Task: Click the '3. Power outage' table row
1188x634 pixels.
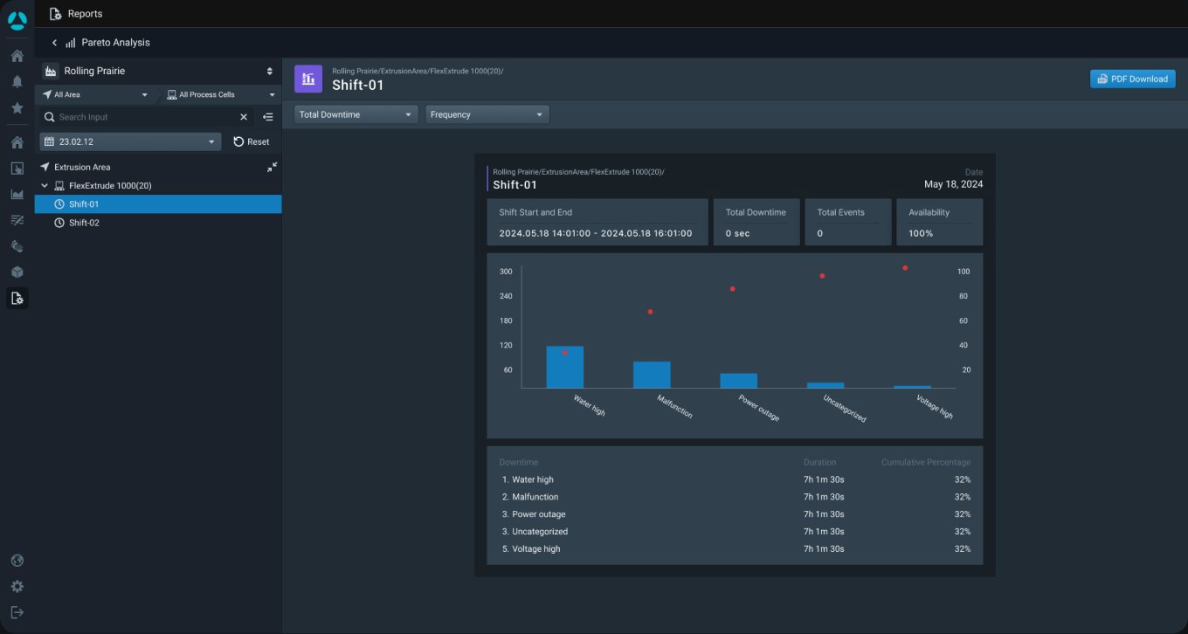Action: [735, 514]
